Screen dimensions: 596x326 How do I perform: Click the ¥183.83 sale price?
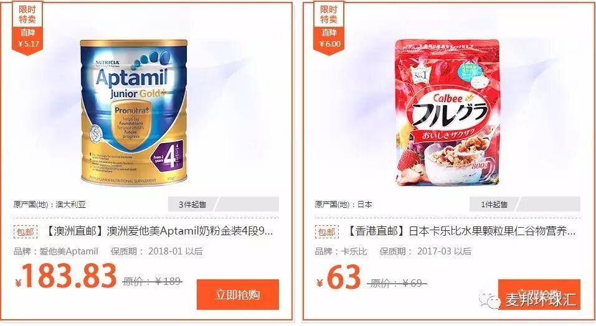coord(65,276)
